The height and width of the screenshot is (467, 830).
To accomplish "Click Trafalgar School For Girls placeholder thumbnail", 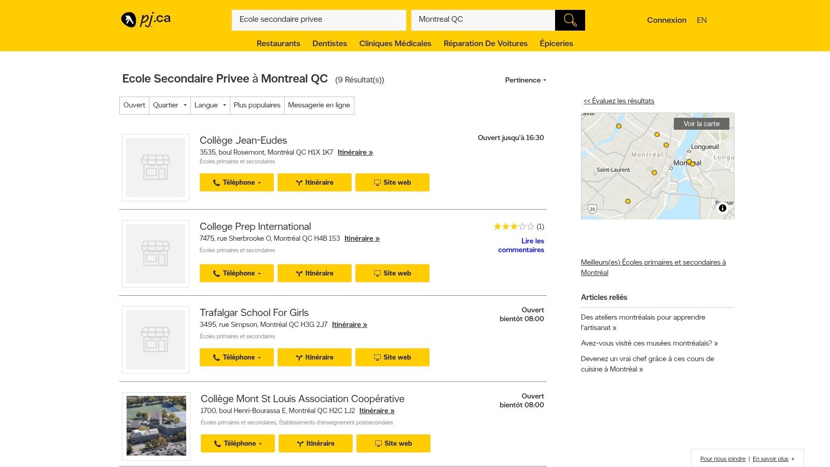I will click(156, 340).
